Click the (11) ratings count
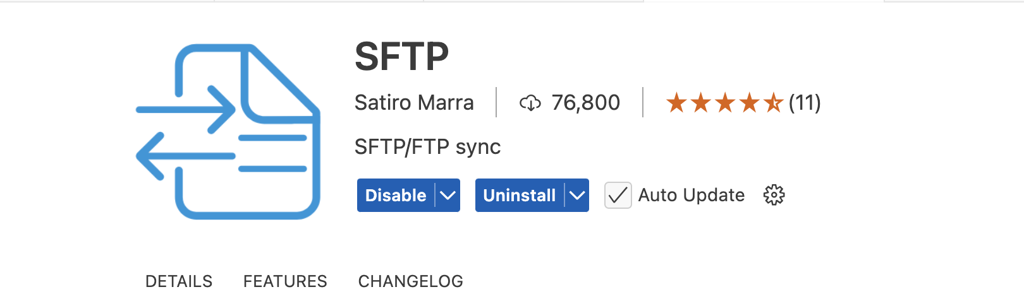 click(805, 102)
